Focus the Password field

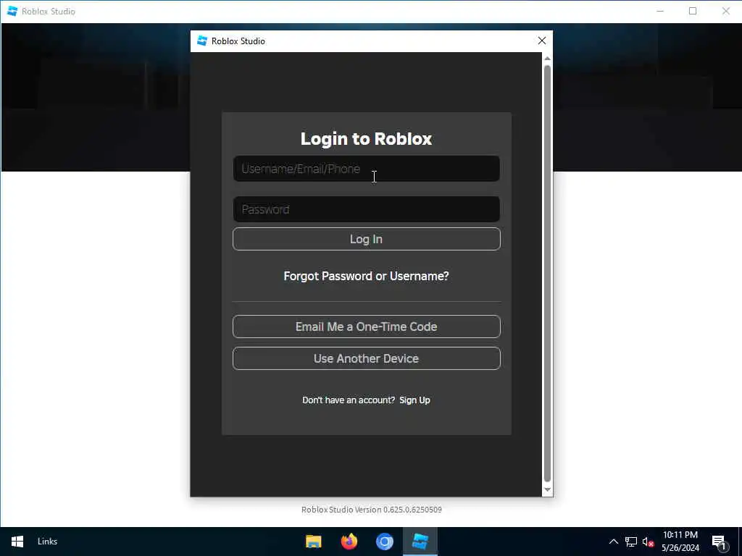[366, 209]
